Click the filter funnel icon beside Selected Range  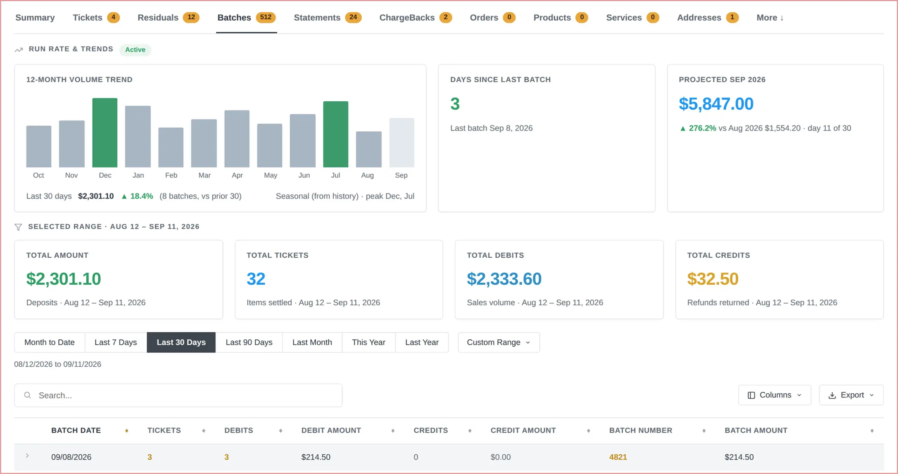click(x=18, y=227)
